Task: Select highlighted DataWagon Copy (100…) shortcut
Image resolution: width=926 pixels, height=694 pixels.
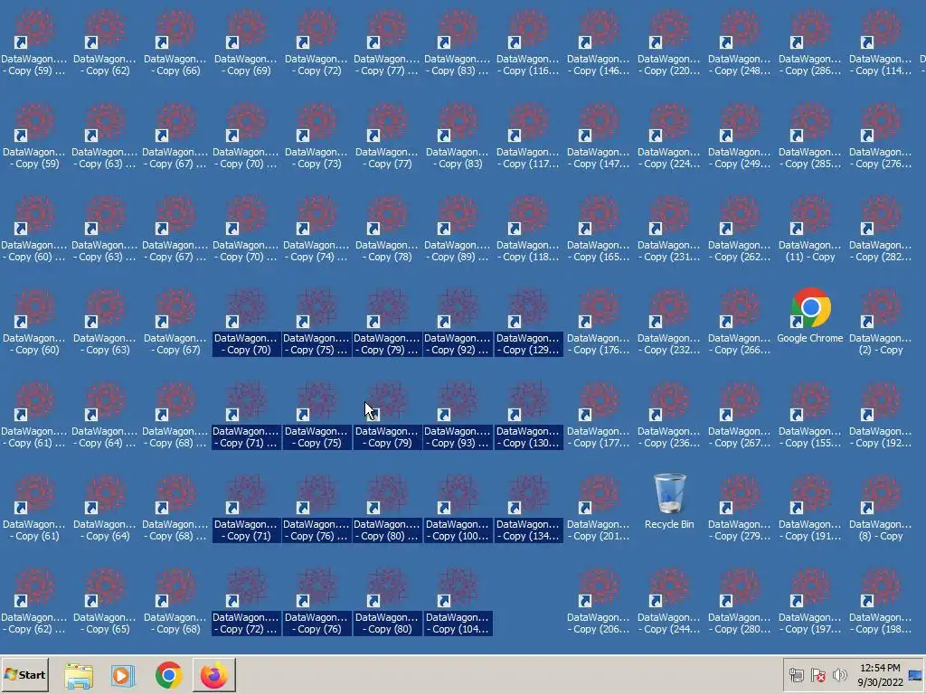Action: (x=458, y=508)
